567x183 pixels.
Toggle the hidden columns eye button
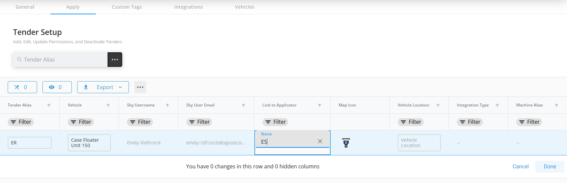pyautogui.click(x=57, y=87)
